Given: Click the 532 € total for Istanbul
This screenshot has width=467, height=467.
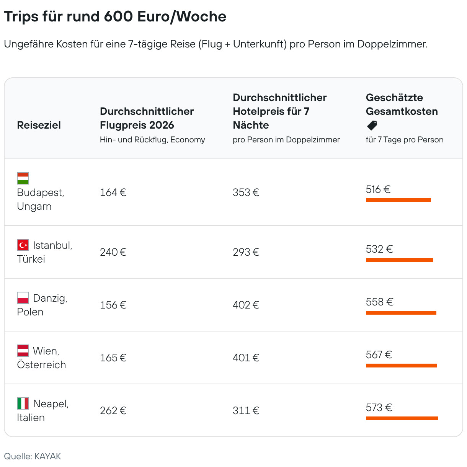Looking at the screenshot, I should tap(379, 249).
